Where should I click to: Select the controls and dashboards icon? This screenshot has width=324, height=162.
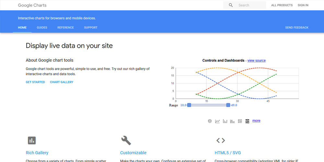[x=247, y=121]
